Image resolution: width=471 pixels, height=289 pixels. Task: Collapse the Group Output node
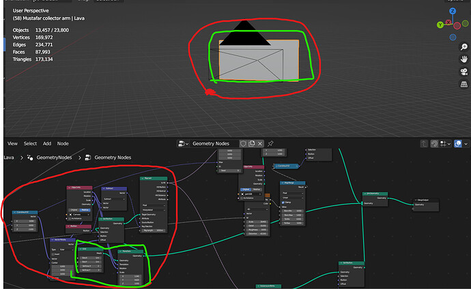pyautogui.click(x=416, y=200)
